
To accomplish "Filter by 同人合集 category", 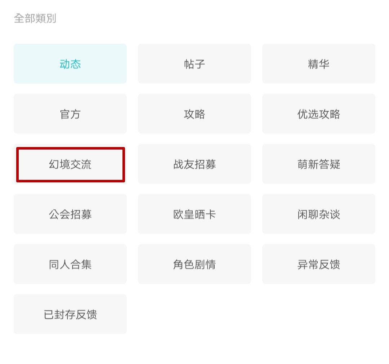I will 70,264.
